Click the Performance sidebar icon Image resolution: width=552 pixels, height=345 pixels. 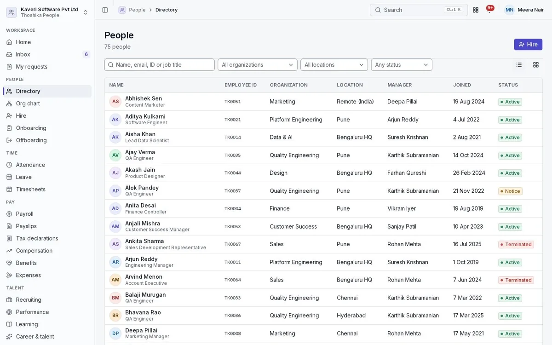[x=9, y=312]
